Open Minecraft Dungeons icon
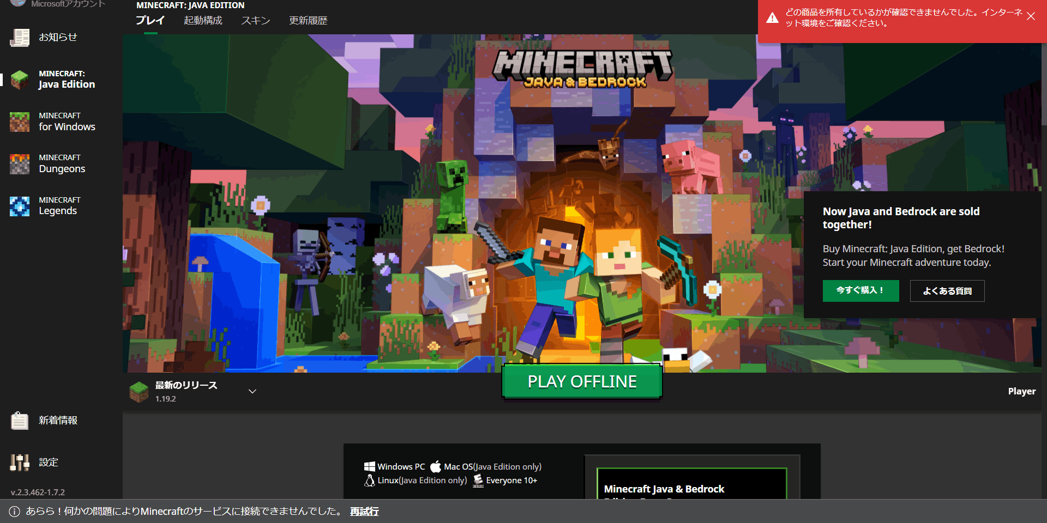The image size is (1047, 523). pyautogui.click(x=20, y=163)
